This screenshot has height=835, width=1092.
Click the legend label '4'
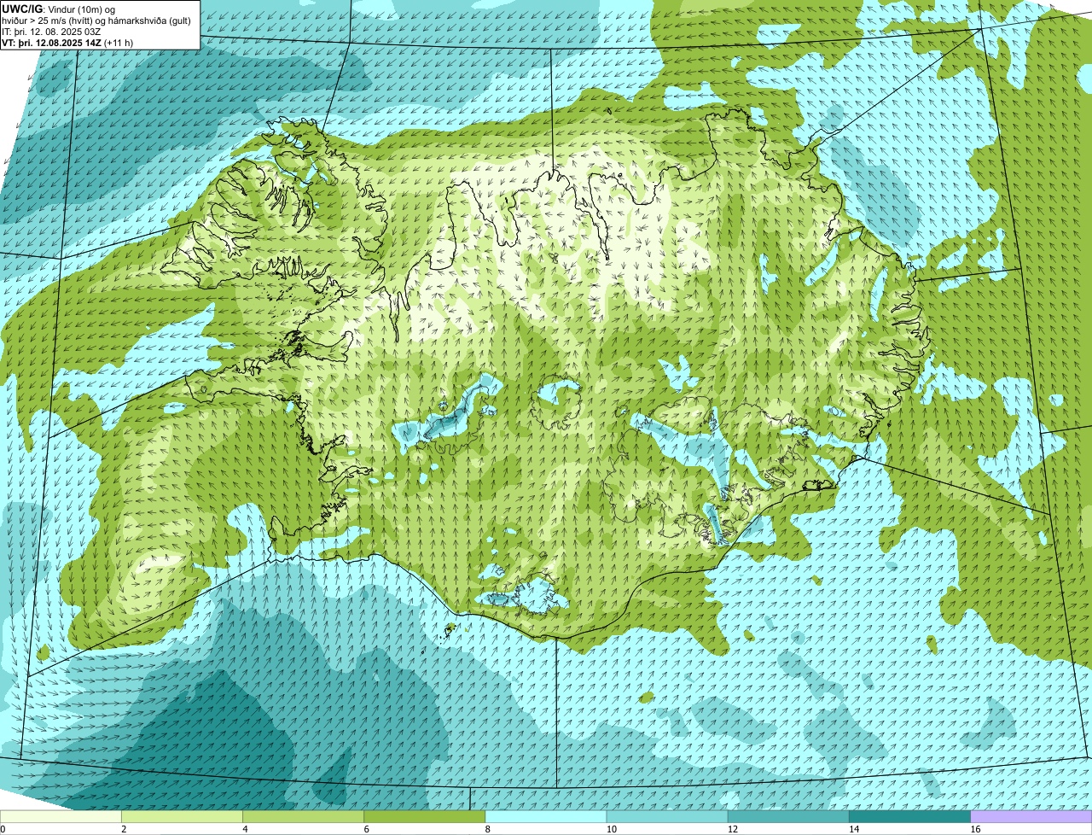(245, 829)
